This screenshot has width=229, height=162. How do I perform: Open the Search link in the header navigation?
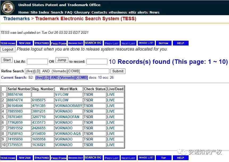pos(57,13)
